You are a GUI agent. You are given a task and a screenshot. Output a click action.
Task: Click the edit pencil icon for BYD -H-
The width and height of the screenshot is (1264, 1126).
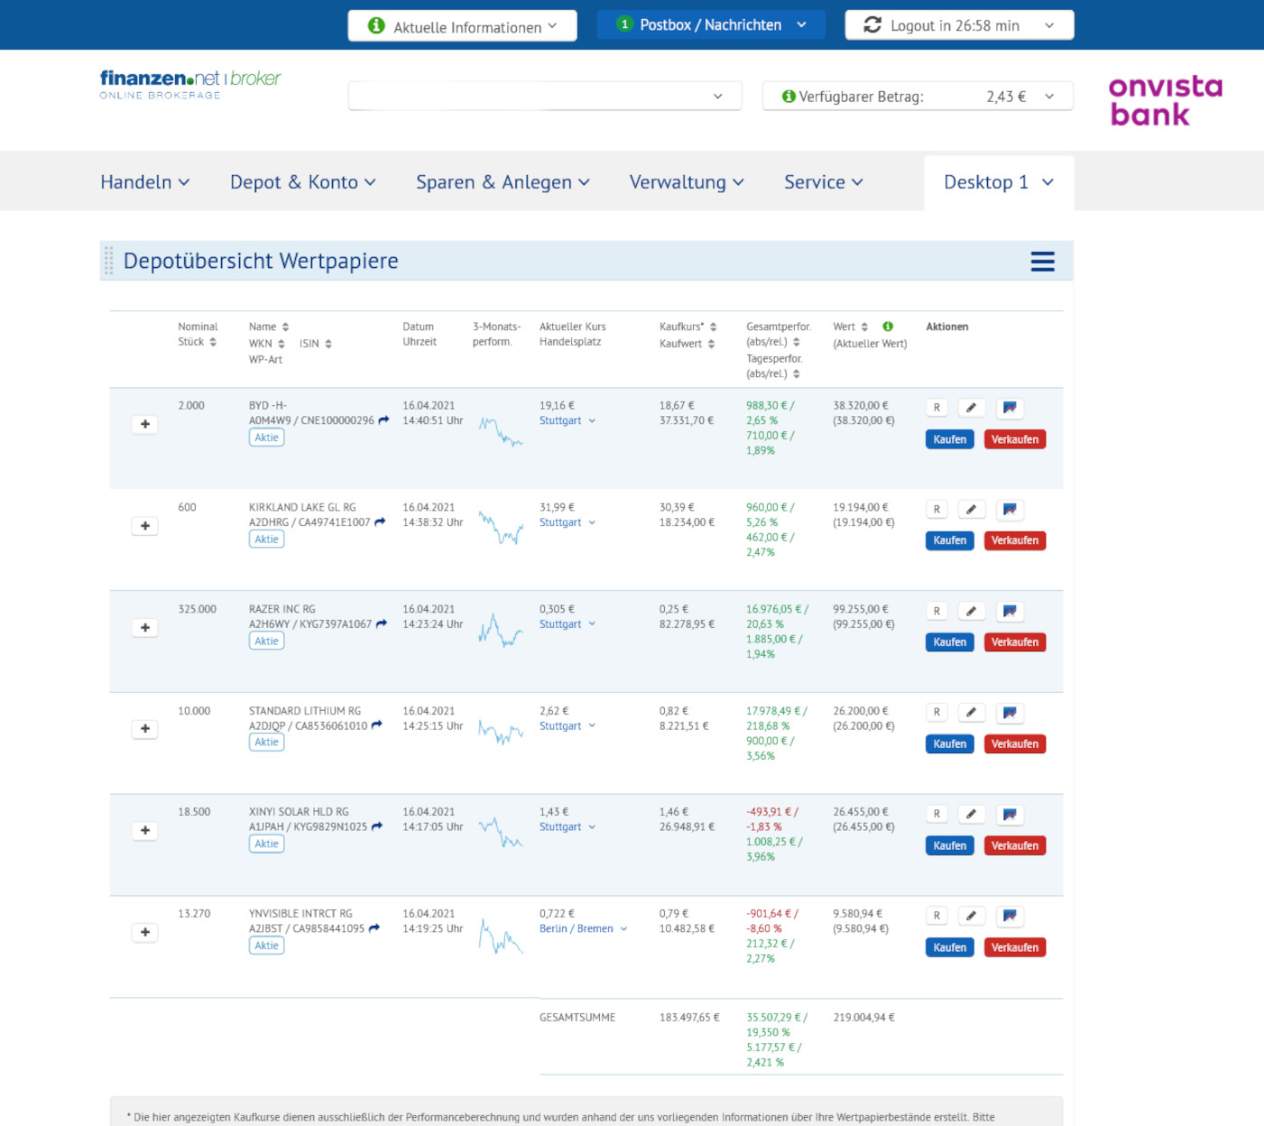coord(971,408)
